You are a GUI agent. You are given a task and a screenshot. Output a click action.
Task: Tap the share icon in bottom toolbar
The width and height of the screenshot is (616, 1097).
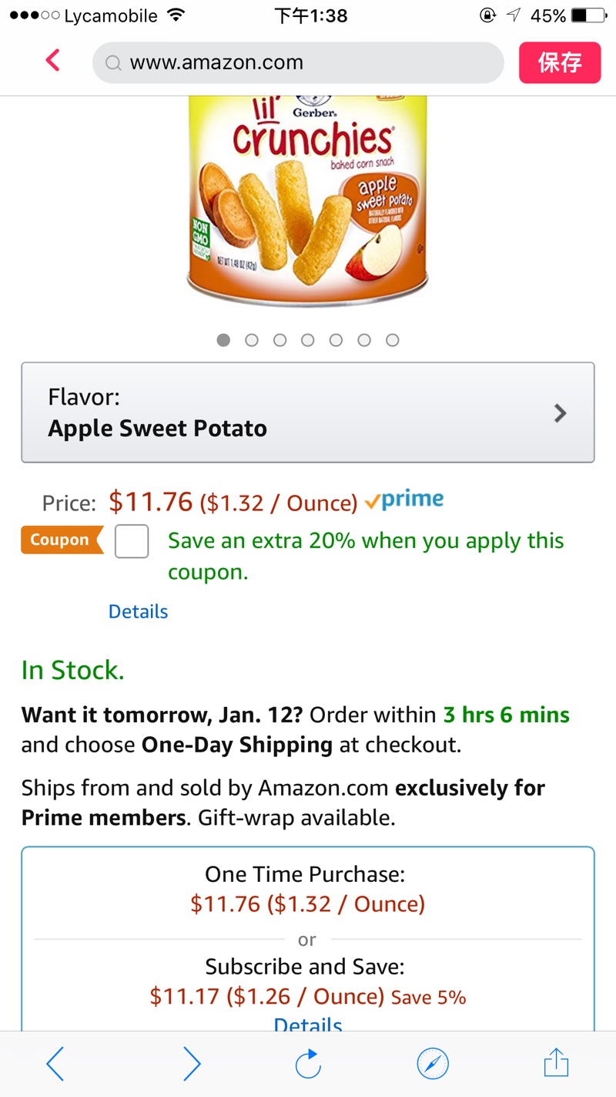[x=556, y=1065]
